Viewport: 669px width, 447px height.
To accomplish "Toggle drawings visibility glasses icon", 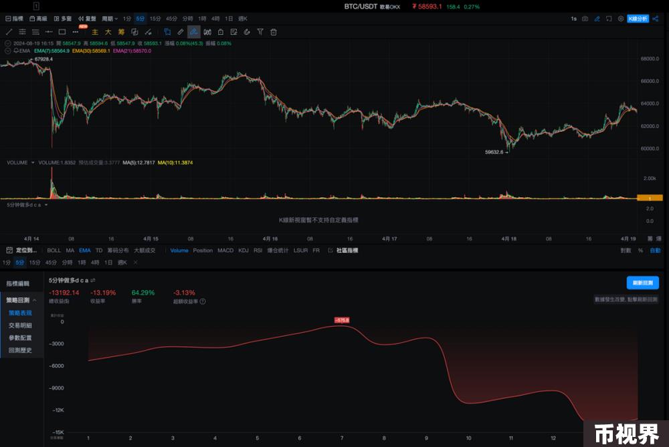I will tap(207, 32).
